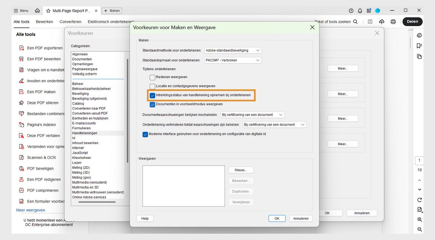Star the Multi-Page Report tab

coord(48,11)
